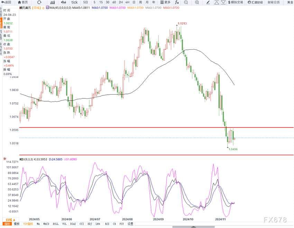Toggle the MA indicator settings box icon
The height and width of the screenshot is (228, 294).
(x=47, y=8)
